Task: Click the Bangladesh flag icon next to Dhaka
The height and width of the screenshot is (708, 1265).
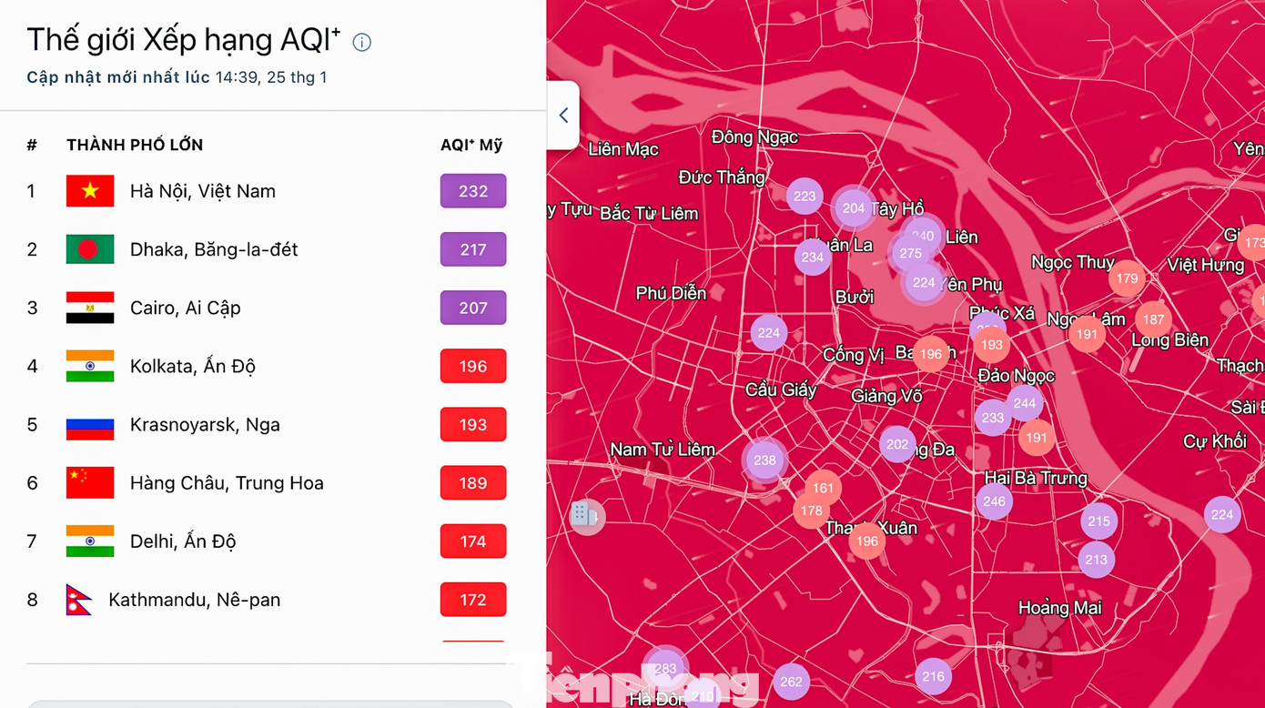Action: point(90,249)
